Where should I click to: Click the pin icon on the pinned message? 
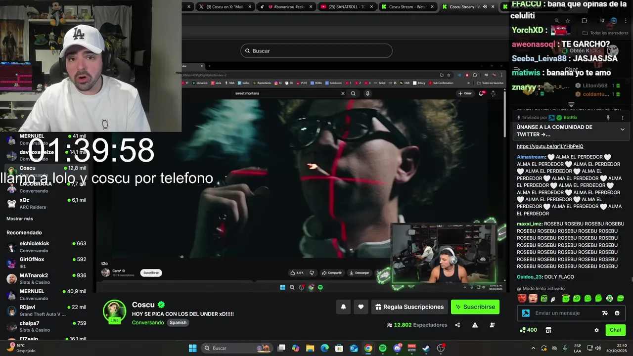click(608, 118)
